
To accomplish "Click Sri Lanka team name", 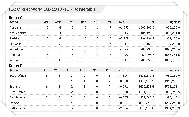I will pyautogui.click(x=16, y=44).
